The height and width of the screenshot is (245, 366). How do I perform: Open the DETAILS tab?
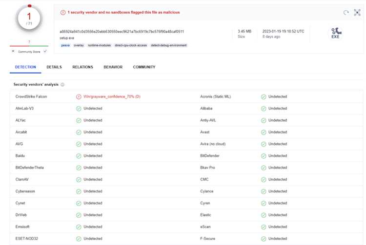(54, 67)
